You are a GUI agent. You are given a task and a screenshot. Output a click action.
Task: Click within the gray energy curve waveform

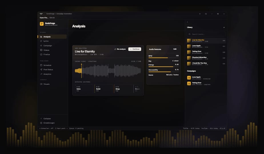pyautogui.click(x=111, y=71)
